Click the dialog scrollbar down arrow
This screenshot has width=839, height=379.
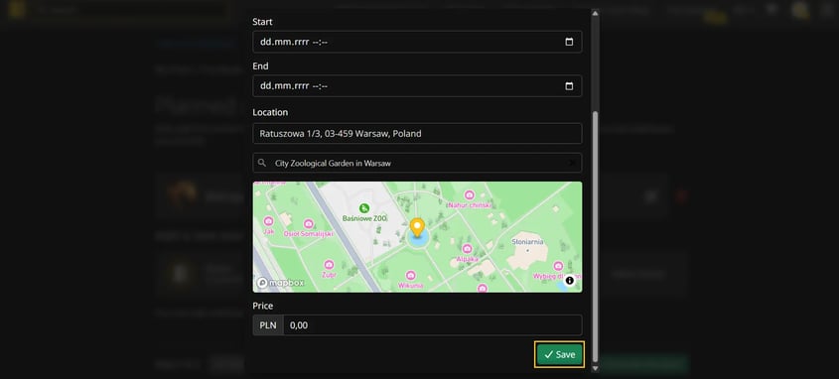click(595, 368)
